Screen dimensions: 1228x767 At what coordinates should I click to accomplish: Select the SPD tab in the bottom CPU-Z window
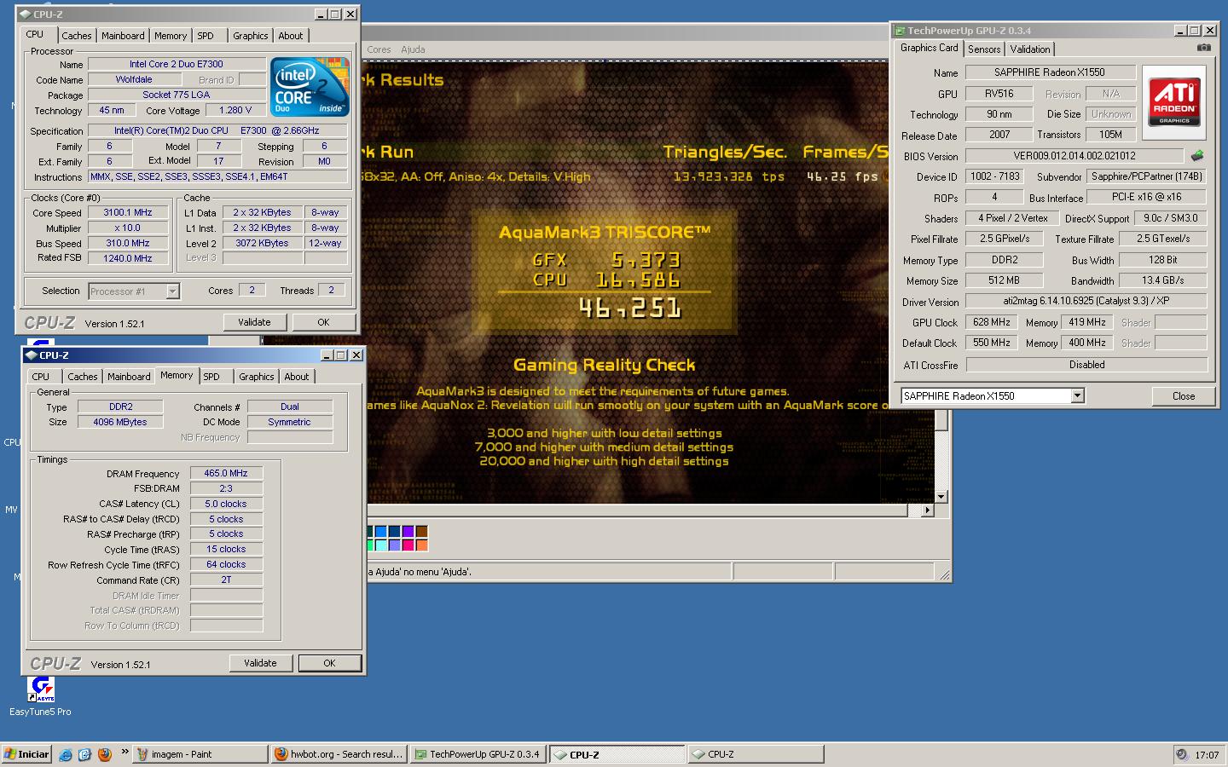tap(211, 377)
